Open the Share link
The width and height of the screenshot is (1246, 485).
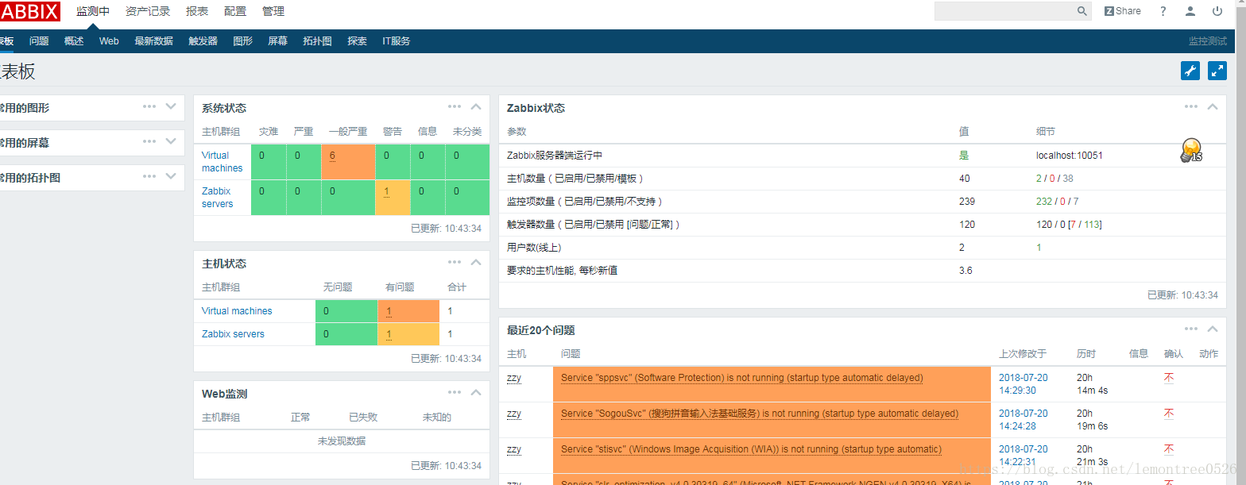tap(1121, 11)
